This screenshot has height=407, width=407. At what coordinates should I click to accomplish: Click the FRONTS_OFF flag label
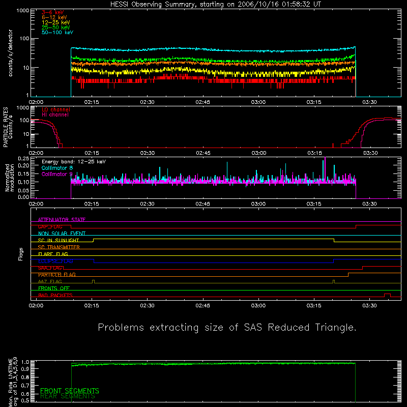[x=54, y=288]
